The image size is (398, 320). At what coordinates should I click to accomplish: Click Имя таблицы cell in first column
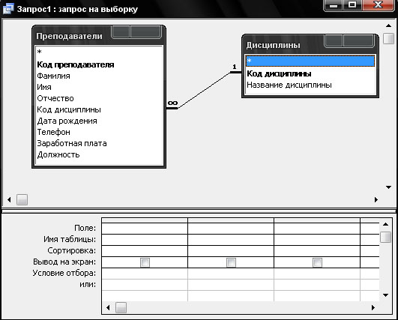point(145,240)
